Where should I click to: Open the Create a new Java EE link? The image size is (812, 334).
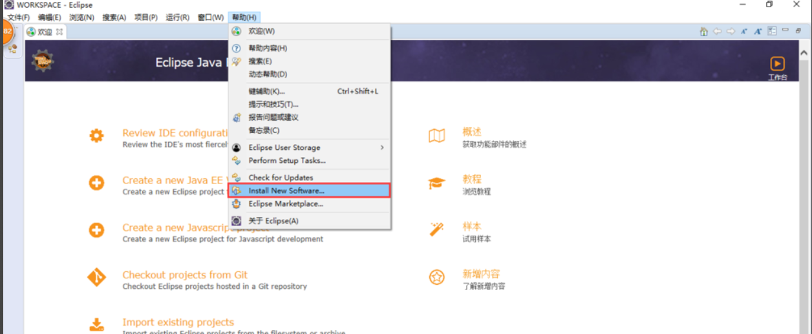[175, 180]
